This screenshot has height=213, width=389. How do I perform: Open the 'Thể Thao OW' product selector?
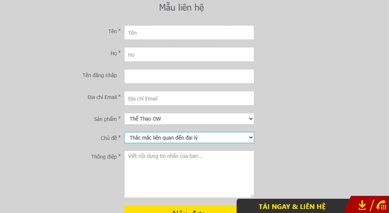[189, 119]
